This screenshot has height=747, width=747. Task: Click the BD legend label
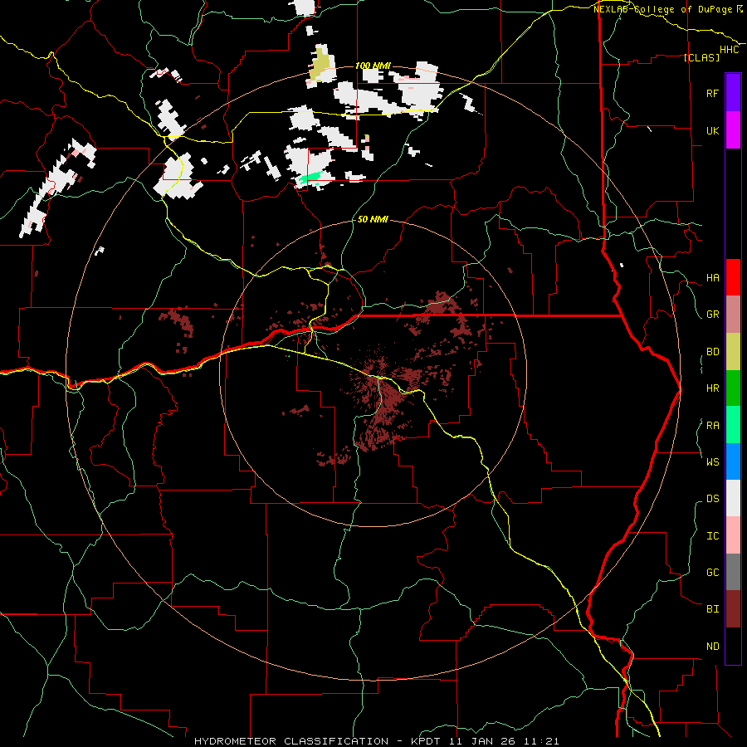pyautogui.click(x=712, y=352)
